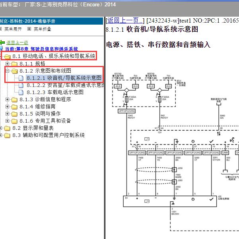The image size is (239, 239).
Task: Expand the 8.1.5 说明与操作 node
Action: click(x=7, y=114)
